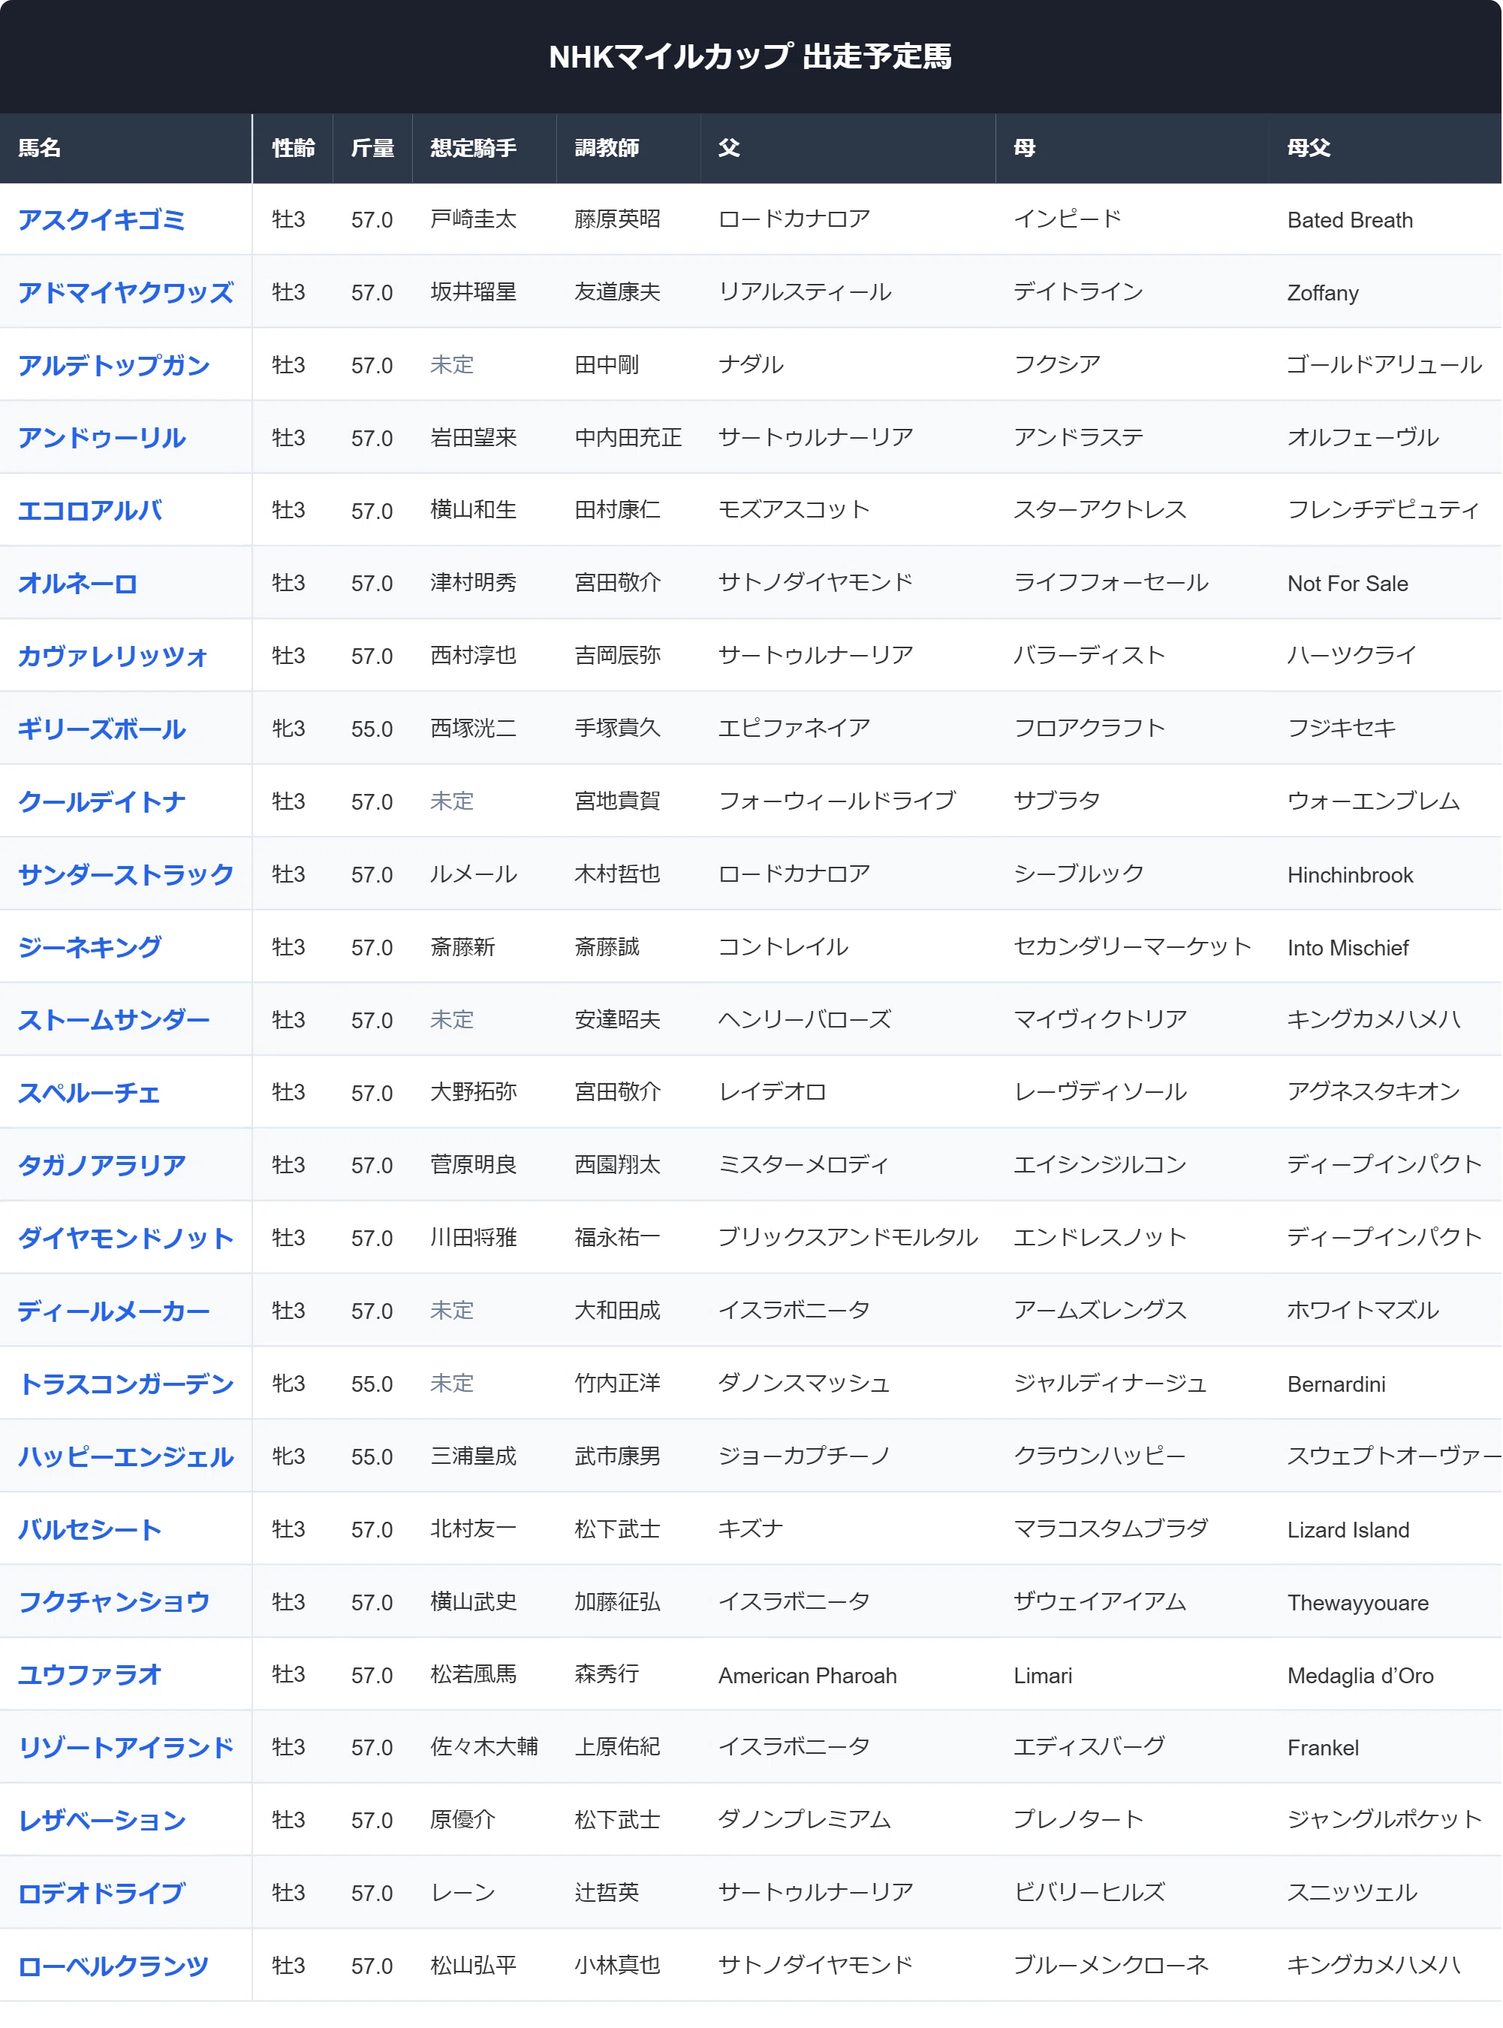Open the サンダーストラック horse link

coord(125,875)
